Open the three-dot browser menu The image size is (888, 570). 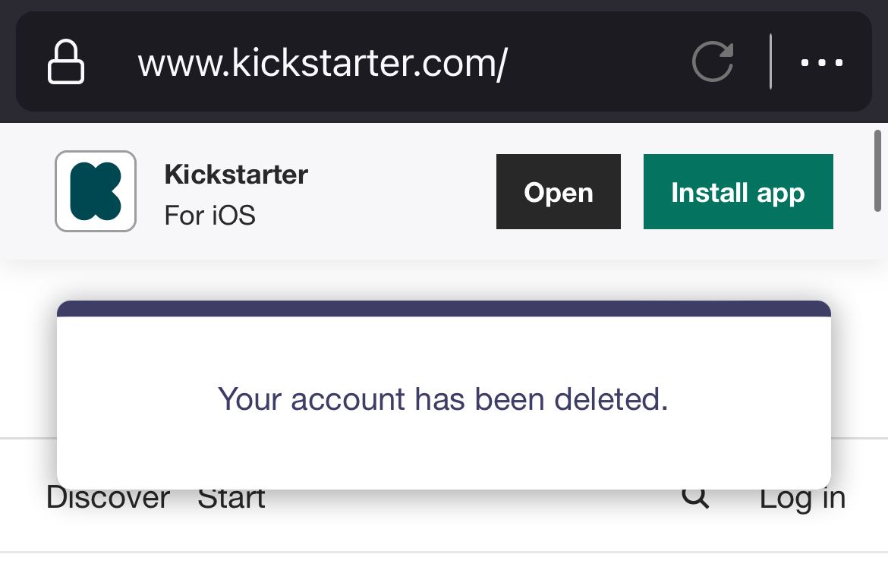click(x=822, y=63)
